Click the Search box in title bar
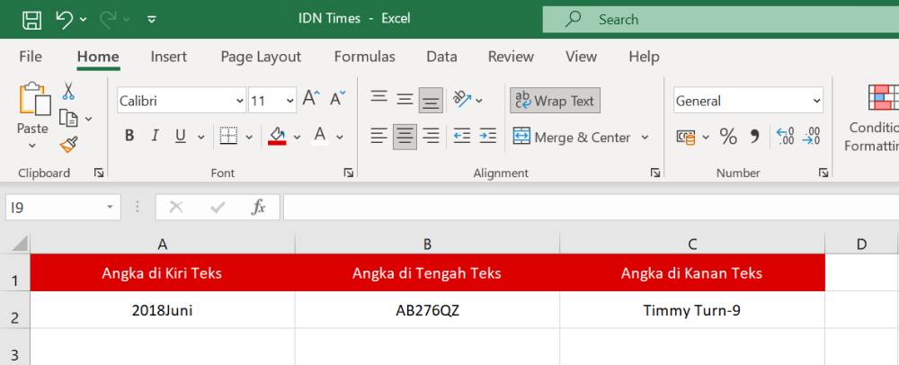899x365 pixels. (721, 20)
